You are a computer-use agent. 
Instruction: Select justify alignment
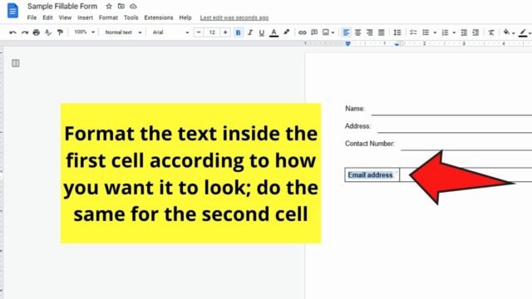pyautogui.click(x=382, y=32)
